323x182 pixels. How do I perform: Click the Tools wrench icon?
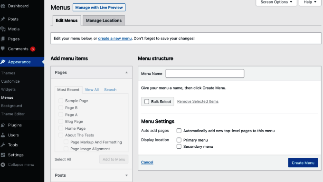(3, 145)
